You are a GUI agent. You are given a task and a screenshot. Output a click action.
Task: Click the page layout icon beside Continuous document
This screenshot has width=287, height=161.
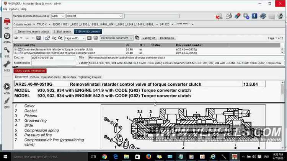tap(96, 38)
